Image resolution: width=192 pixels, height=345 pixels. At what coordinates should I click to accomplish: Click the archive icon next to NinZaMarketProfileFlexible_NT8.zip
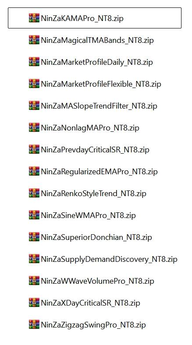tap(34, 84)
